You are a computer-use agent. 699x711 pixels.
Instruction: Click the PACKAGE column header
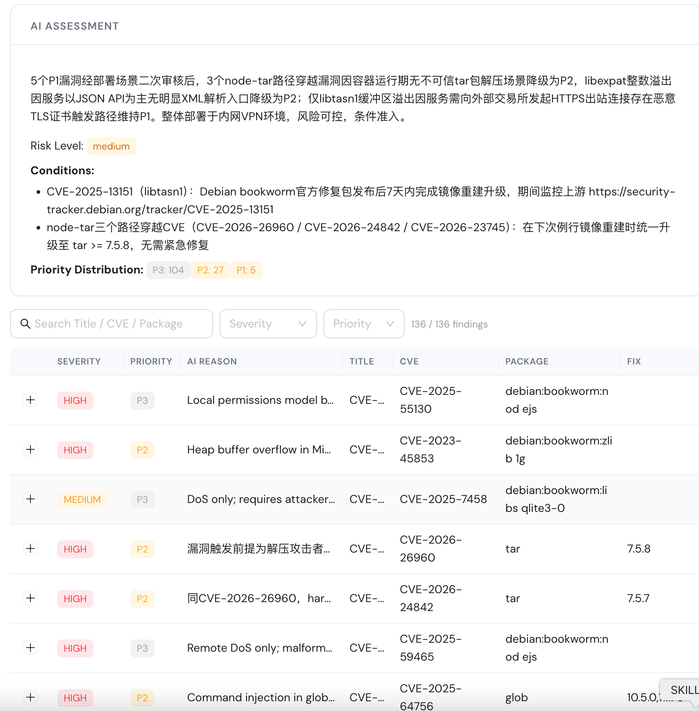[527, 362]
